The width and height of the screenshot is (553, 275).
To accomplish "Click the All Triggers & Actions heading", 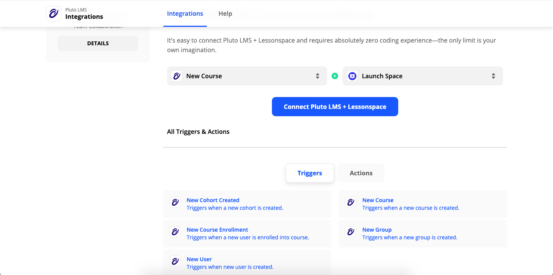I will pyautogui.click(x=198, y=132).
